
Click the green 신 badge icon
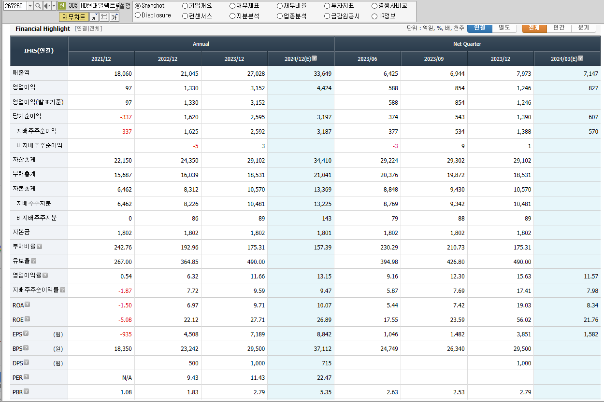click(61, 6)
